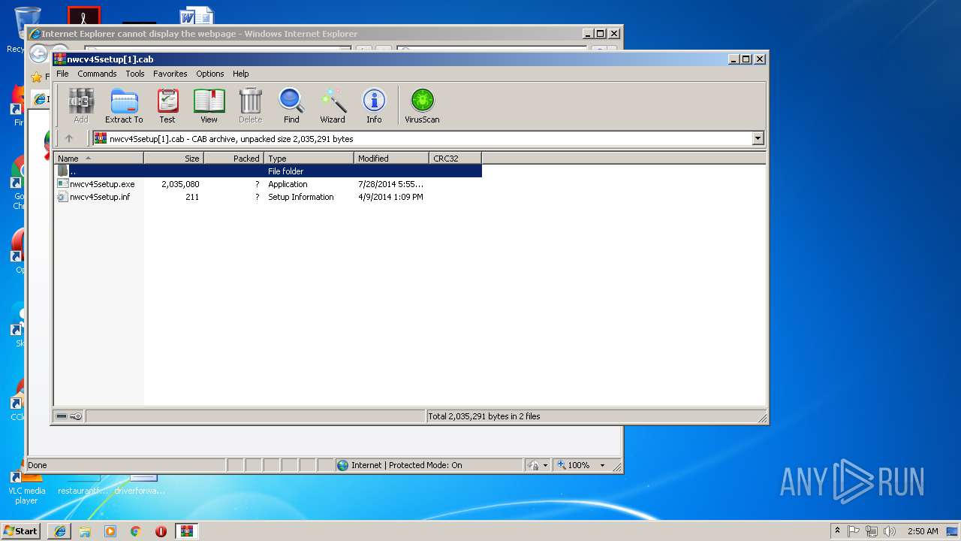Open File menu in WinRAR
Viewport: 961px width, 541px height.
pyautogui.click(x=62, y=74)
